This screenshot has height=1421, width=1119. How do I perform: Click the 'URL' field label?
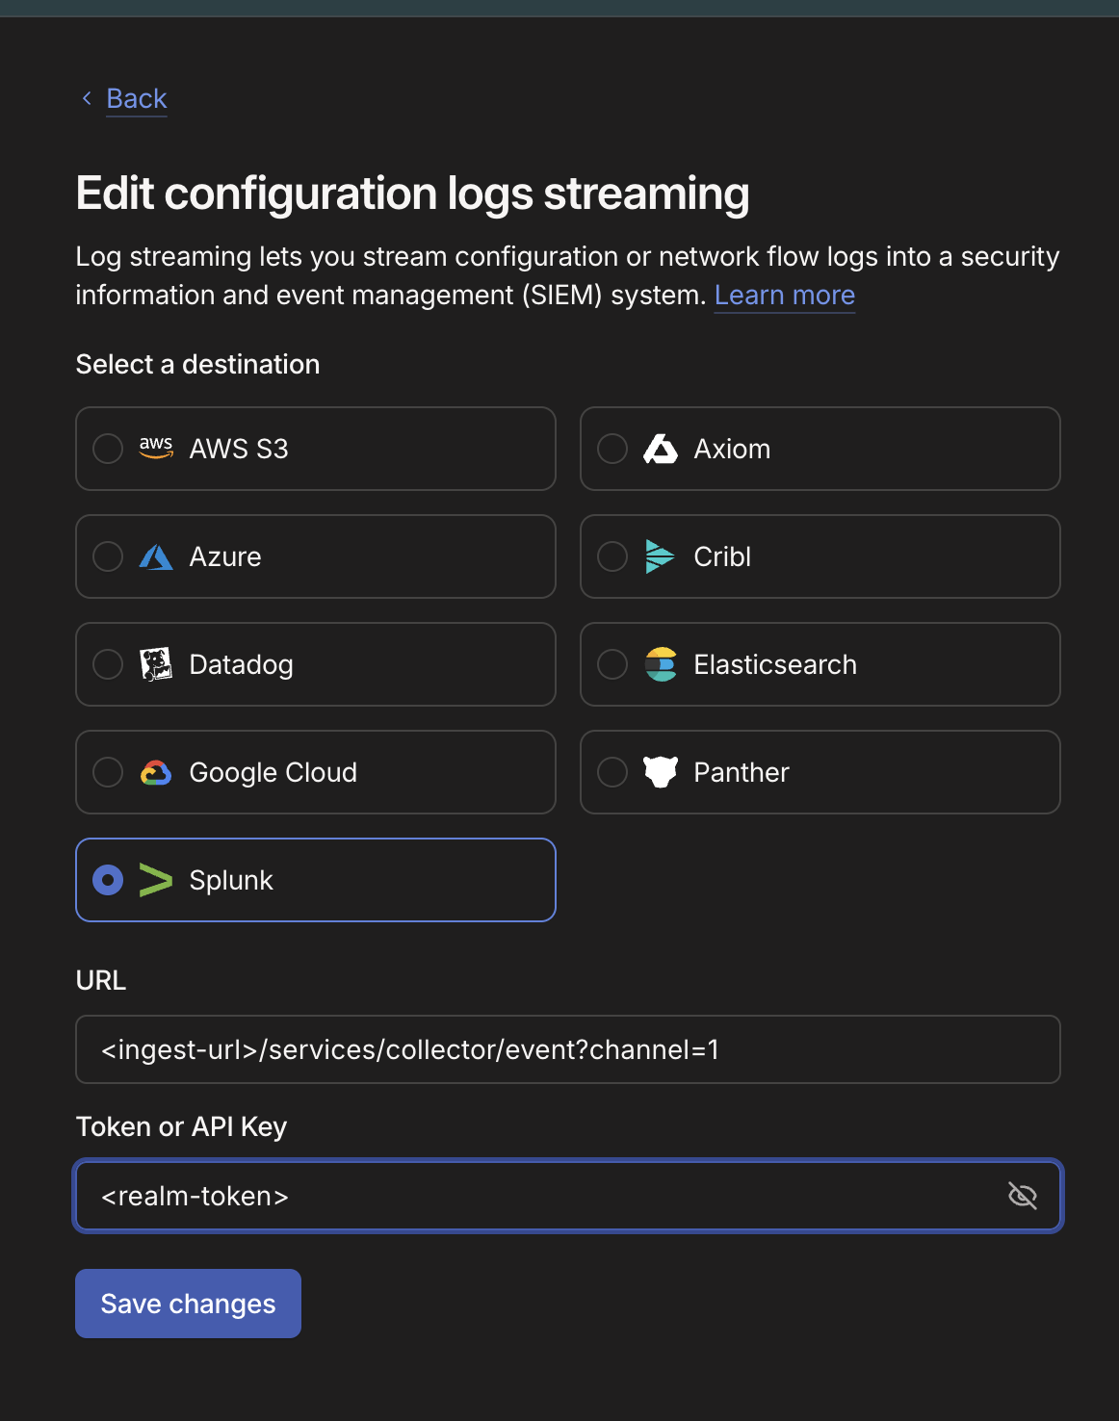pyautogui.click(x=101, y=980)
